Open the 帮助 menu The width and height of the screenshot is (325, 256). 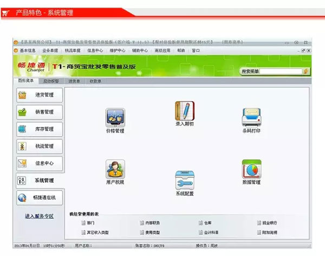point(181,50)
